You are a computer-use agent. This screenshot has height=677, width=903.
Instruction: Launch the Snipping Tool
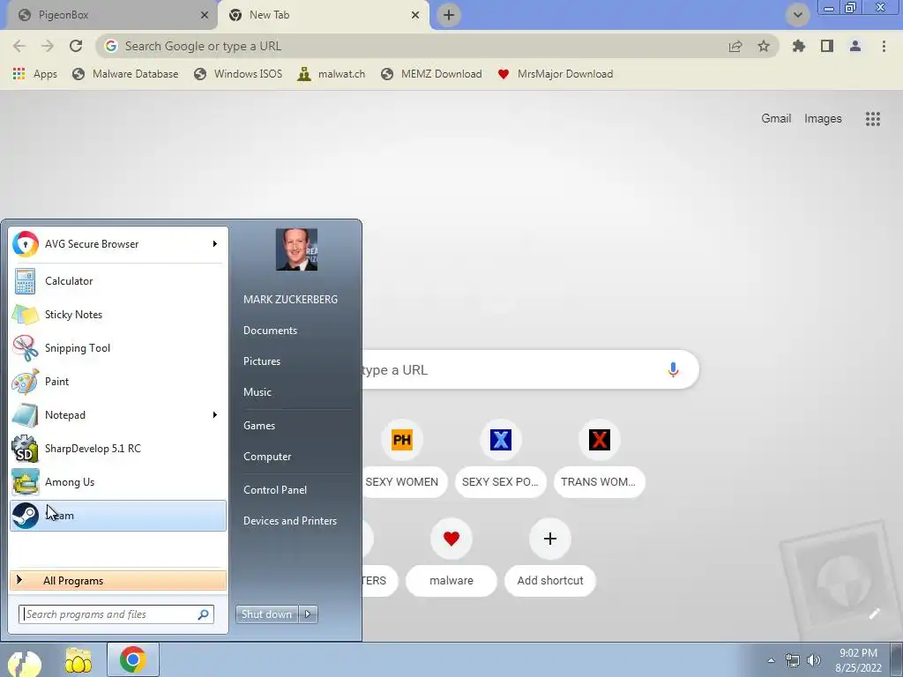[118, 347]
